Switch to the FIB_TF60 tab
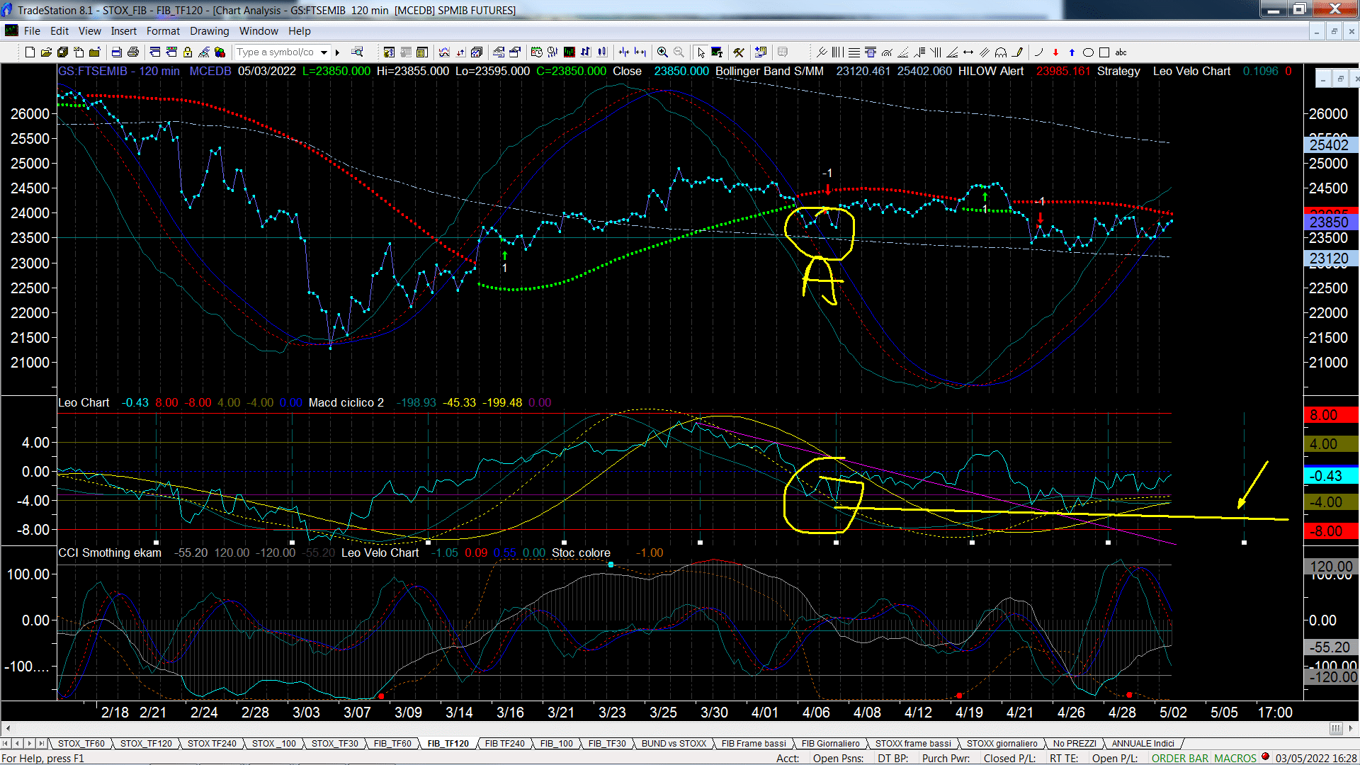Image resolution: width=1360 pixels, height=765 pixels. point(392,743)
